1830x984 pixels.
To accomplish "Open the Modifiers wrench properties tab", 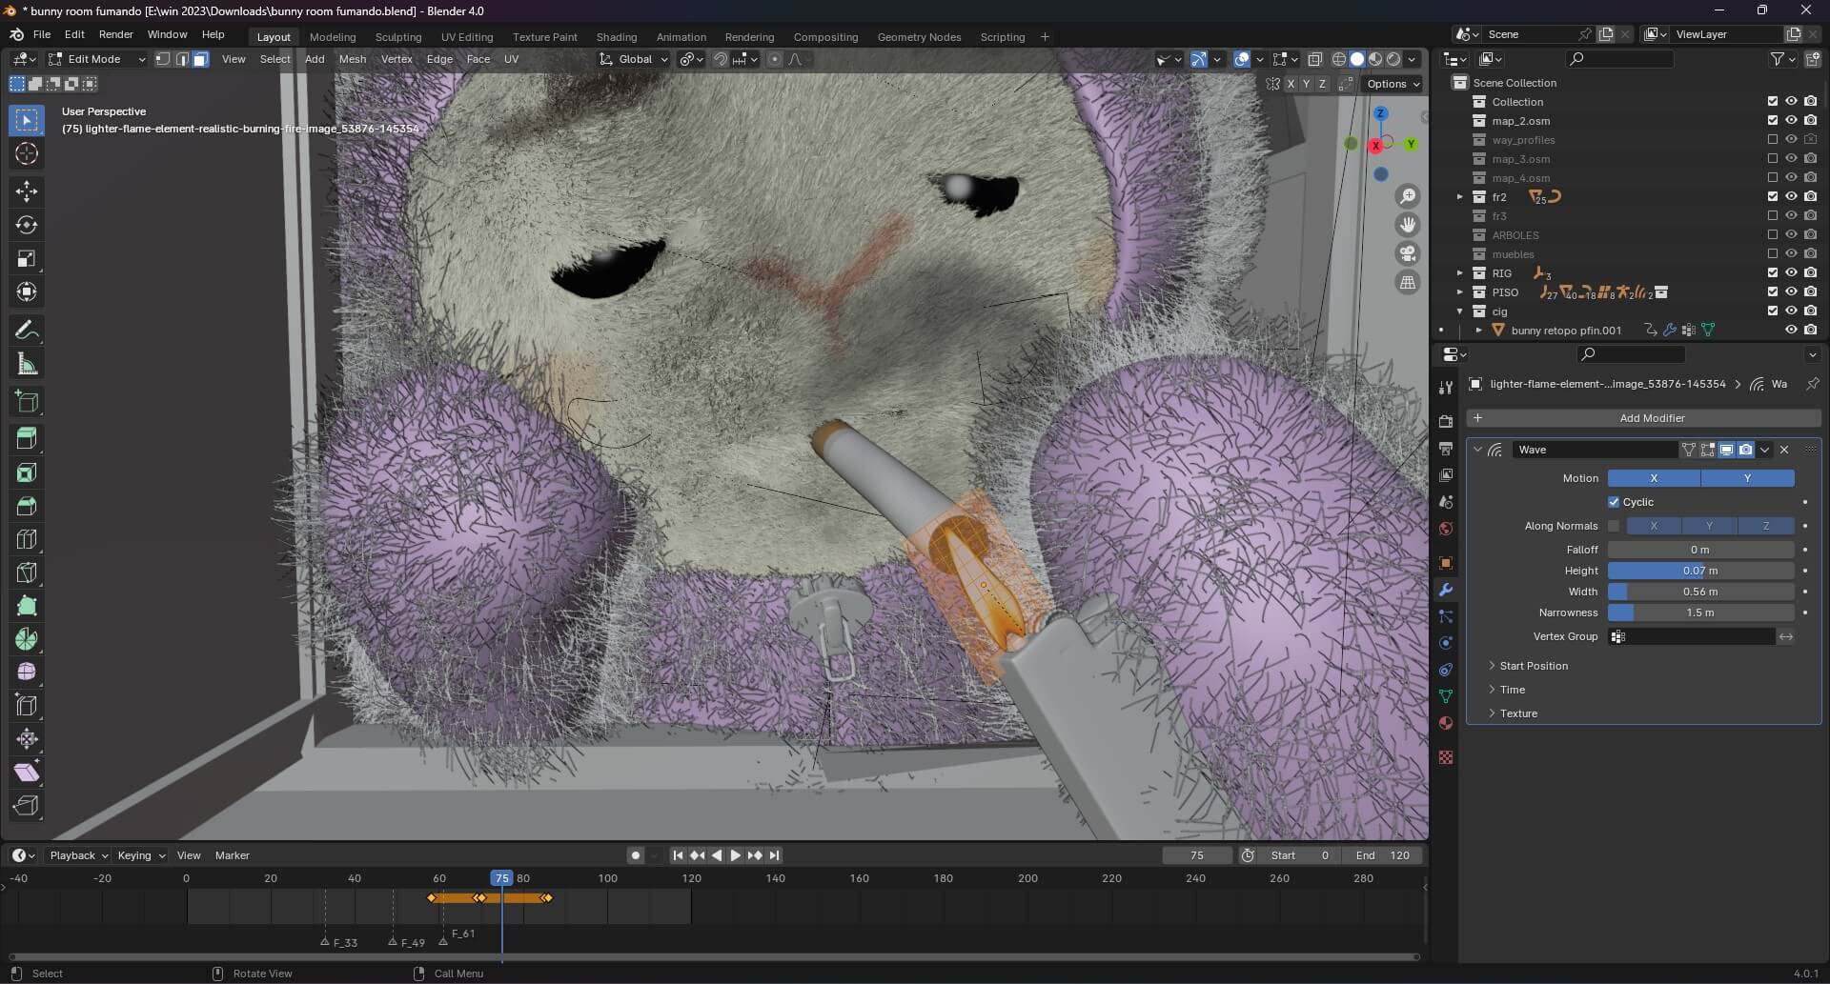I will coord(1446,590).
